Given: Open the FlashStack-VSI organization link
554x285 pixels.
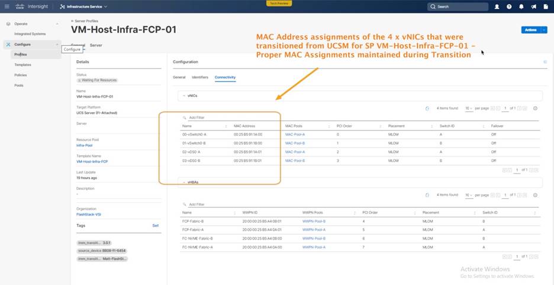Looking at the screenshot, I should (x=89, y=214).
